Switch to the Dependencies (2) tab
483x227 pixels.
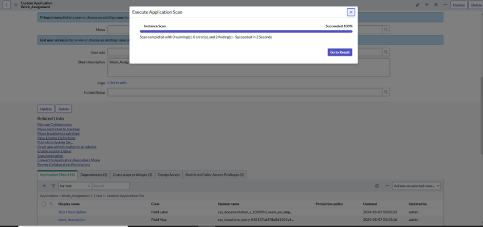click(94, 175)
